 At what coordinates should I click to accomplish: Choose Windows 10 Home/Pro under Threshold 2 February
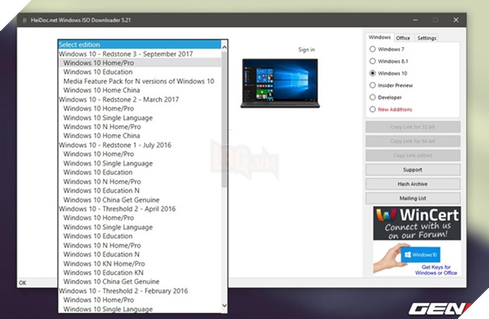point(140,300)
